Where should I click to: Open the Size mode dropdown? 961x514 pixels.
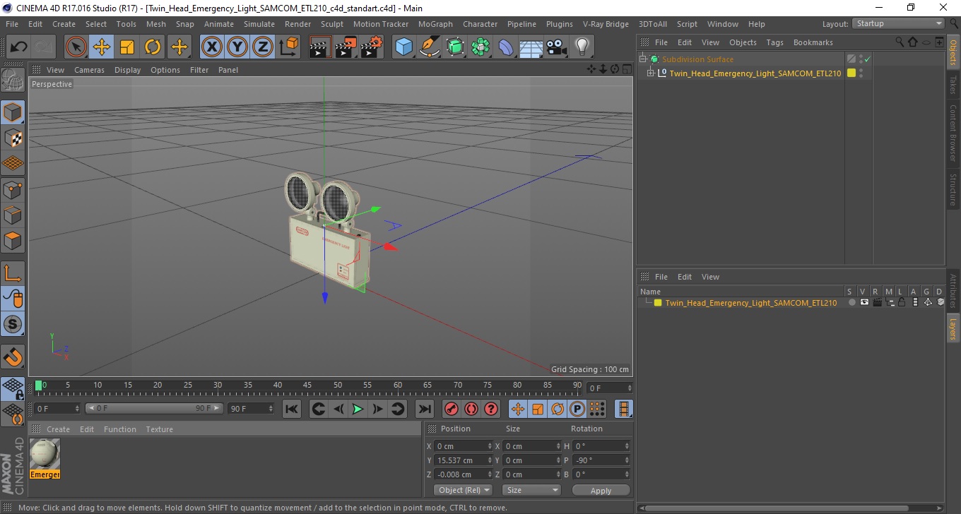[531, 490]
